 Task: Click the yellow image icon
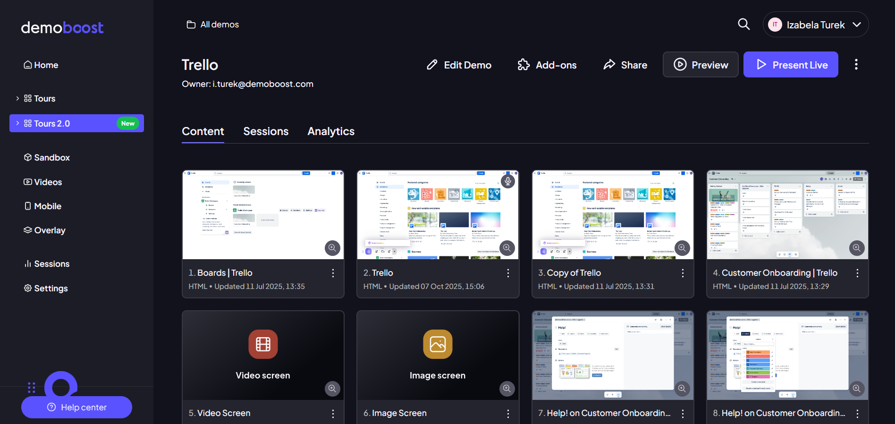438,344
